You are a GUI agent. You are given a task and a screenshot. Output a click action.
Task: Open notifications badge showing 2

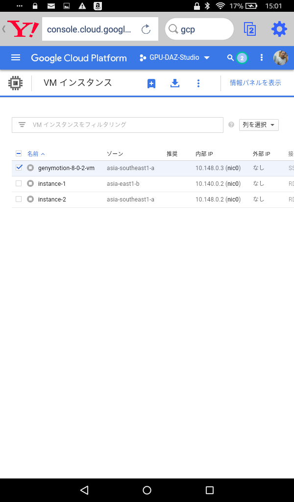[242, 58]
